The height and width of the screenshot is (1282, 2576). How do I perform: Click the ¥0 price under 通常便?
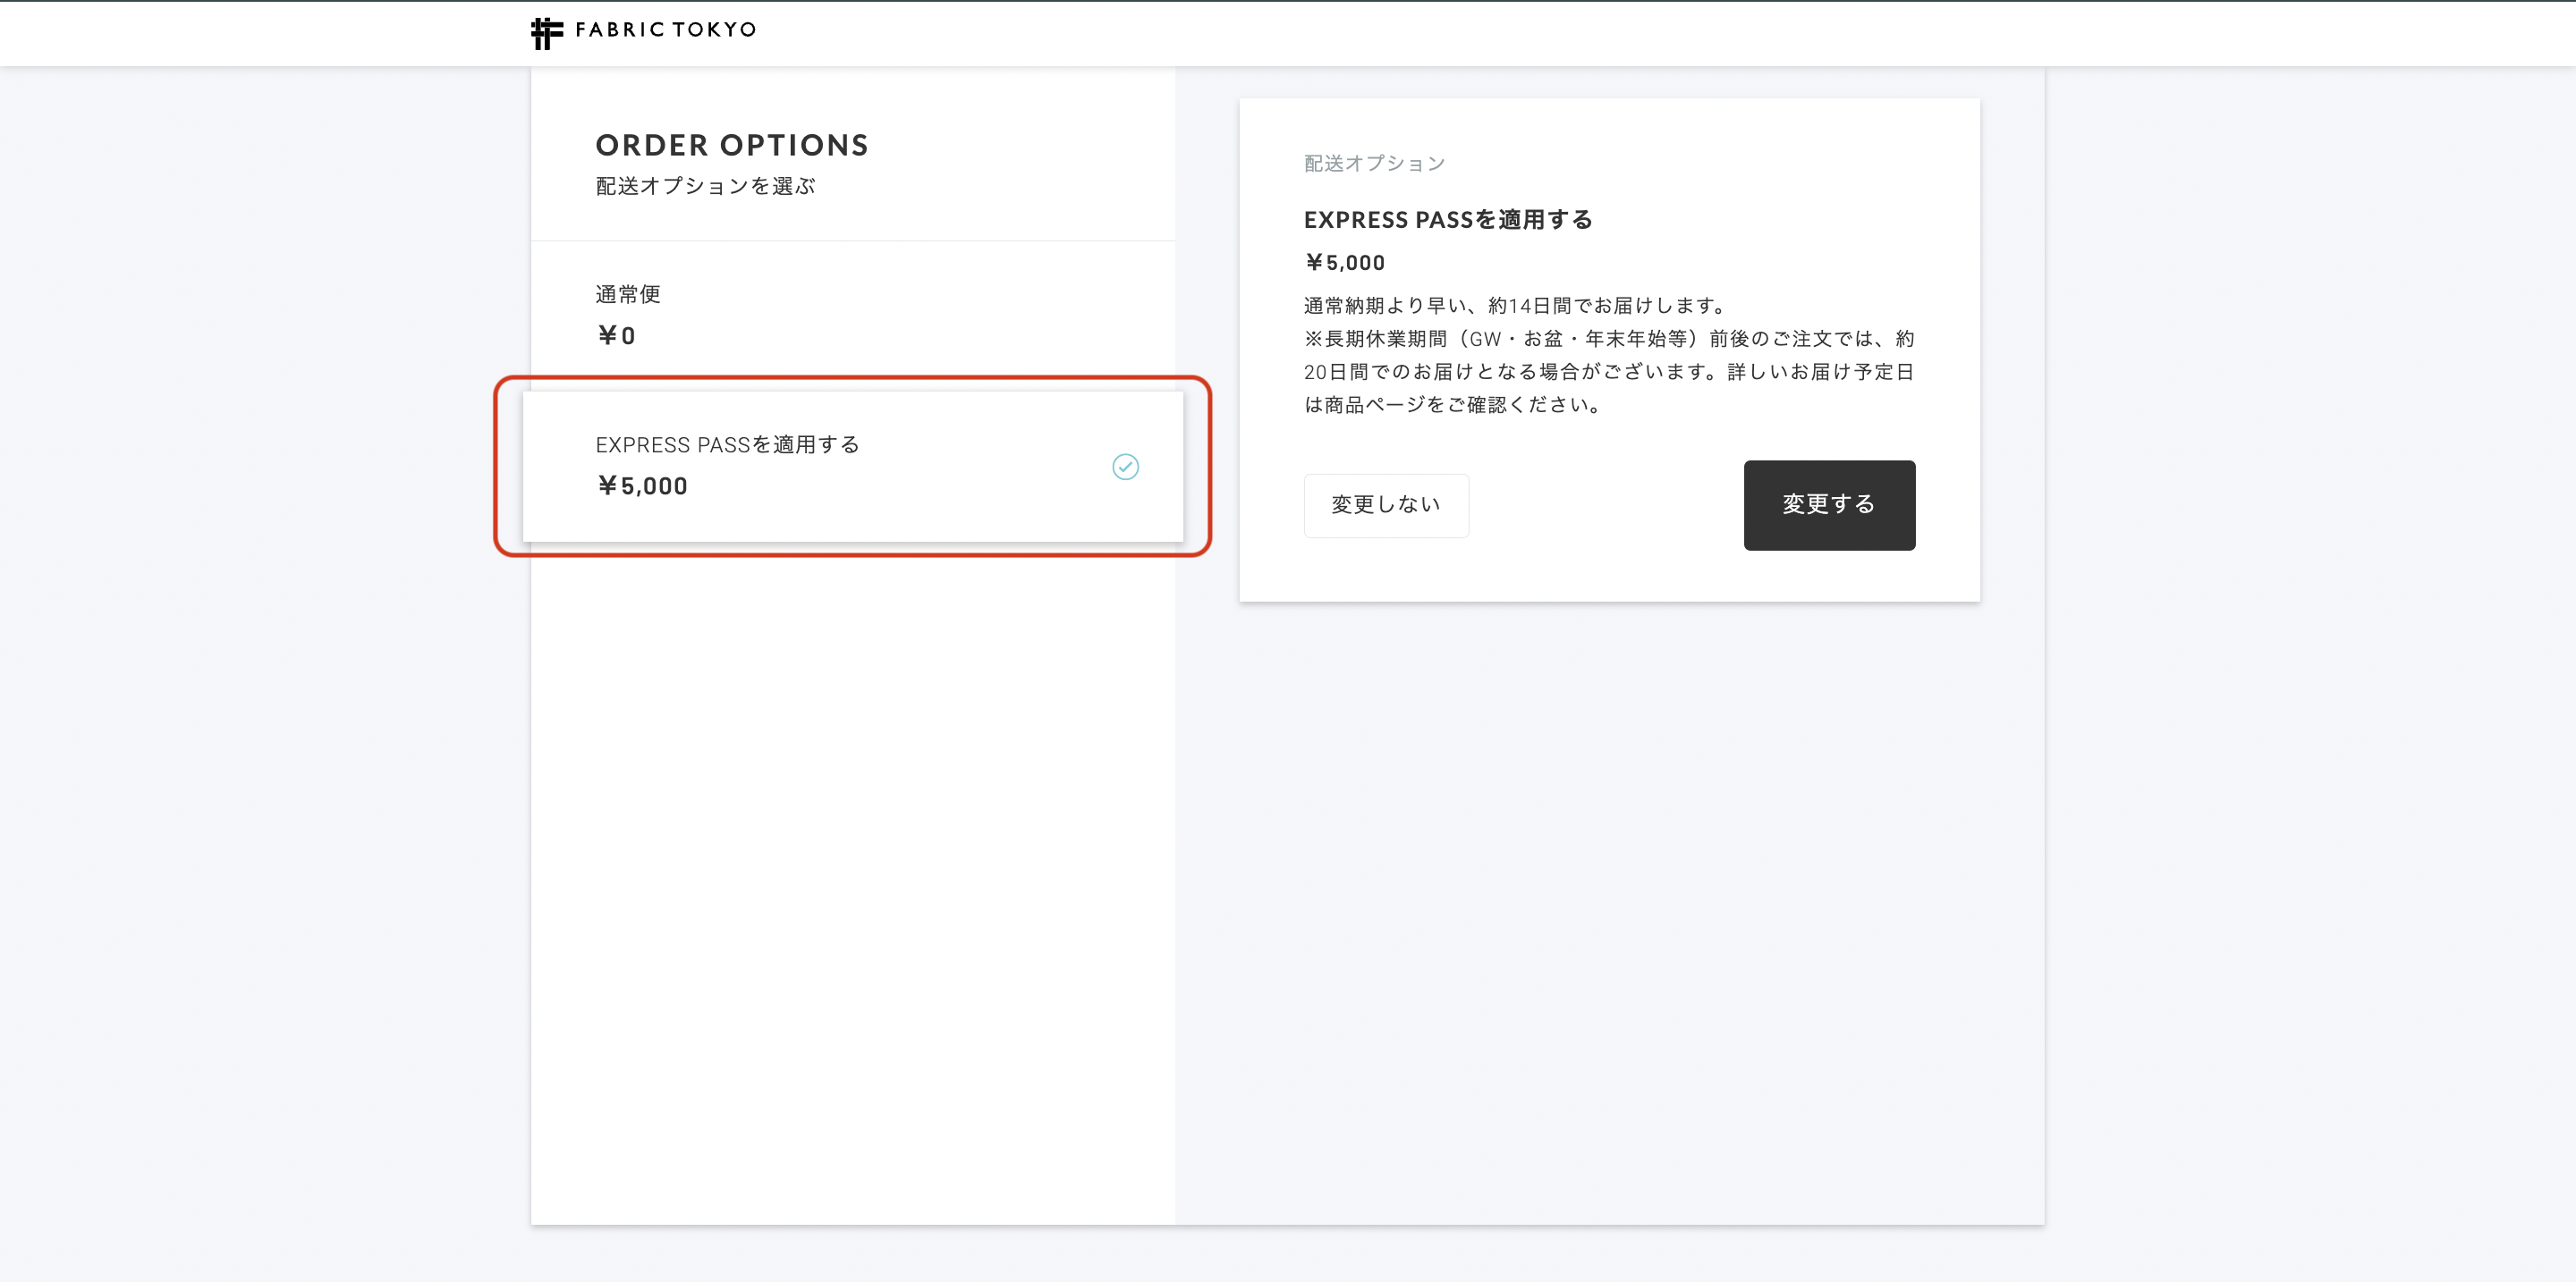616,336
